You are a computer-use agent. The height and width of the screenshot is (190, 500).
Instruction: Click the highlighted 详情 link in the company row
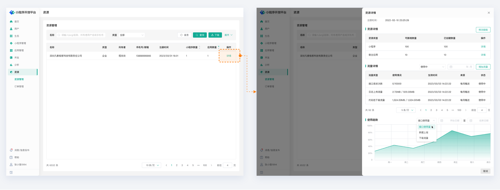pos(229,56)
